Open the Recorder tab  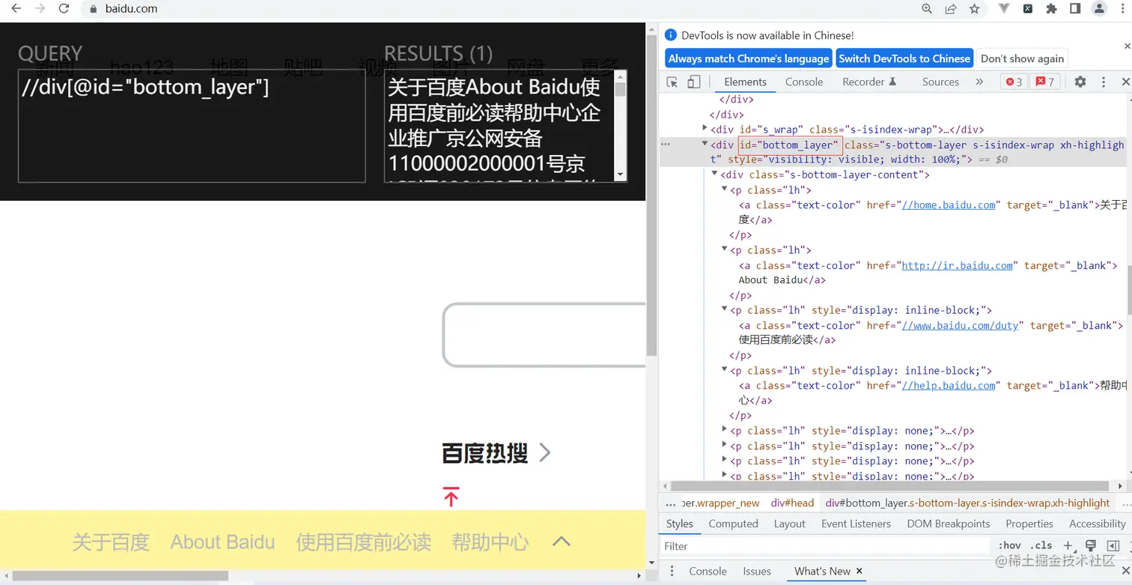869,82
